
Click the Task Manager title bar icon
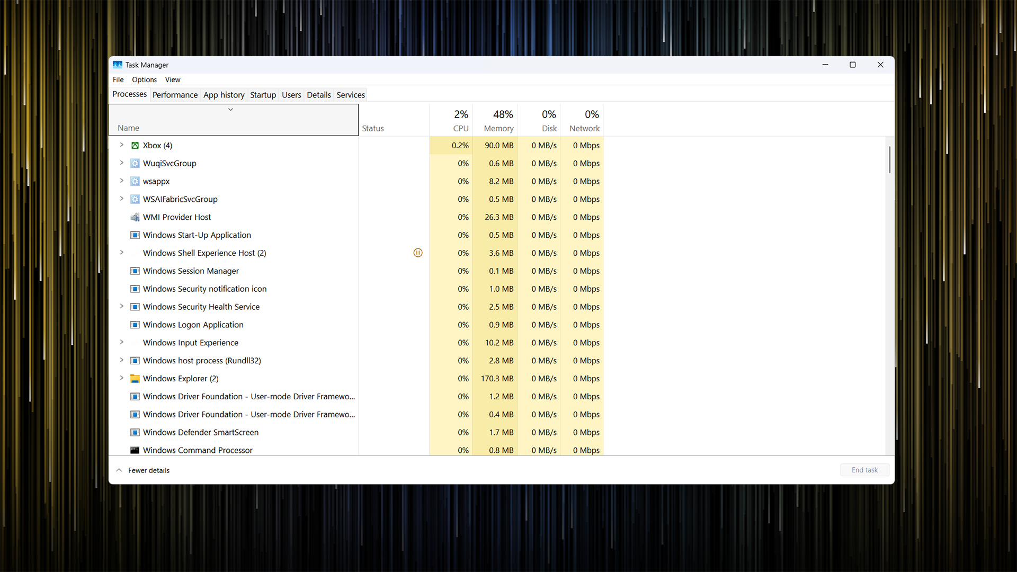[118, 65]
